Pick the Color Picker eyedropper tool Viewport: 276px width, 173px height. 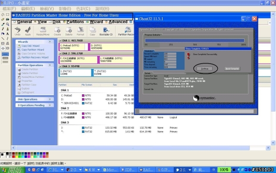[3, 24]
